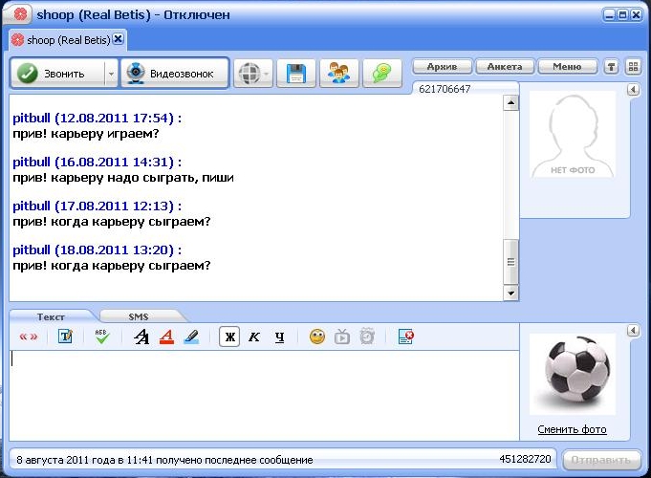651x478 pixels.
Task: Click the last message received status text
Action: pyautogui.click(x=164, y=460)
